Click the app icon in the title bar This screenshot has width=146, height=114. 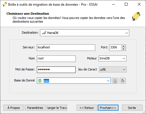coord(5,4)
